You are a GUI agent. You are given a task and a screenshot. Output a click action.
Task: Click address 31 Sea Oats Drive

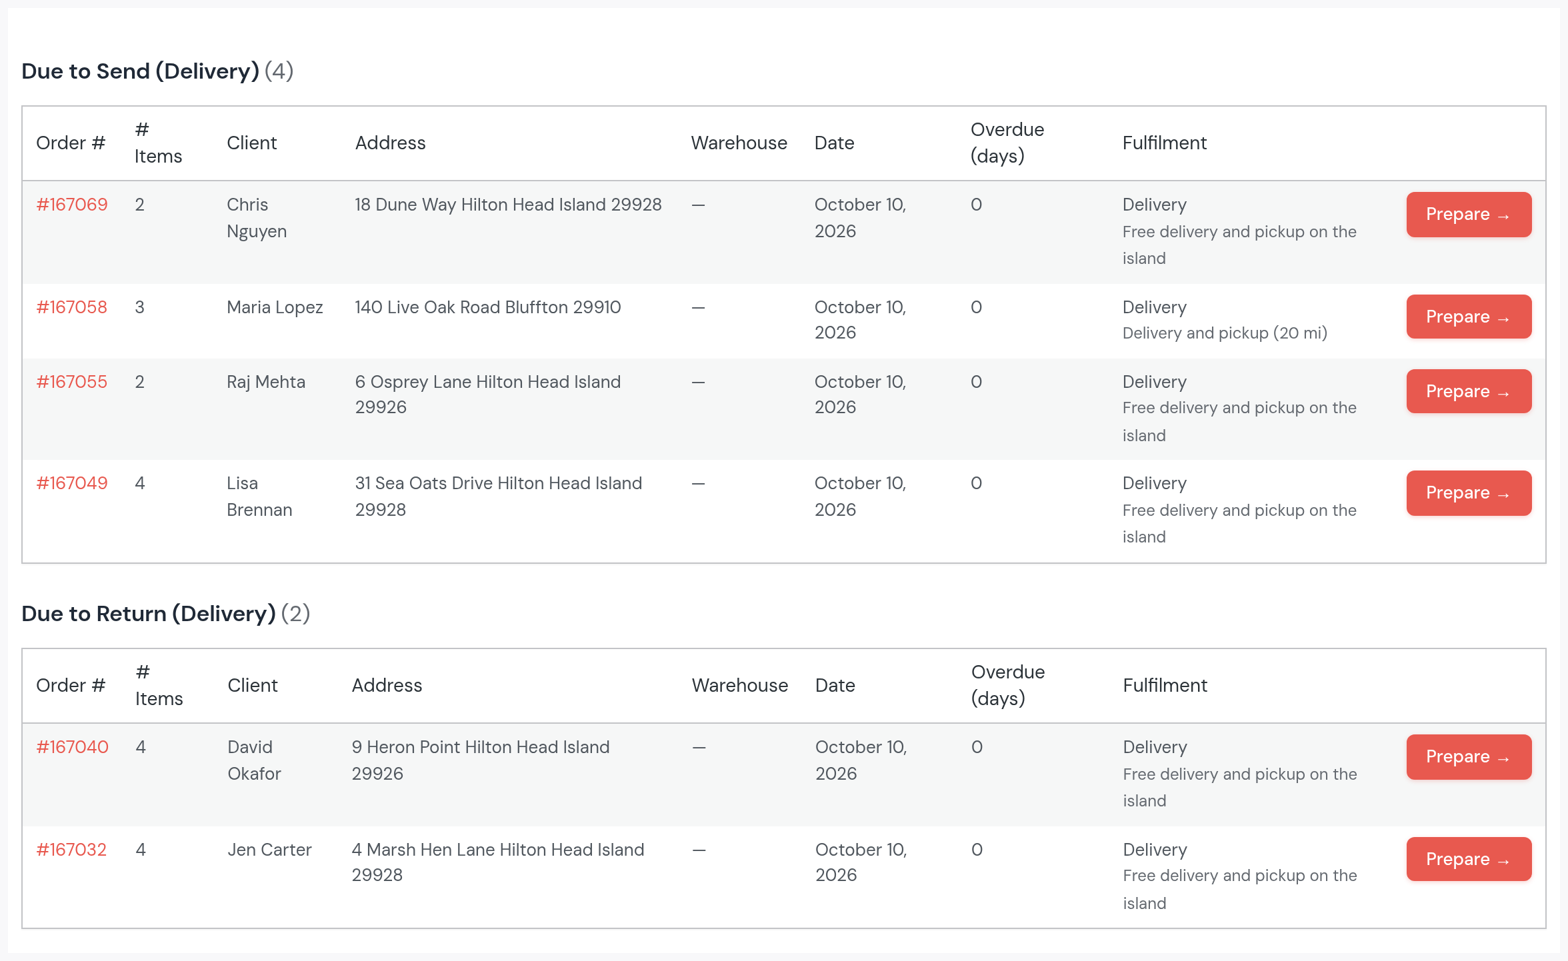coord(499,496)
